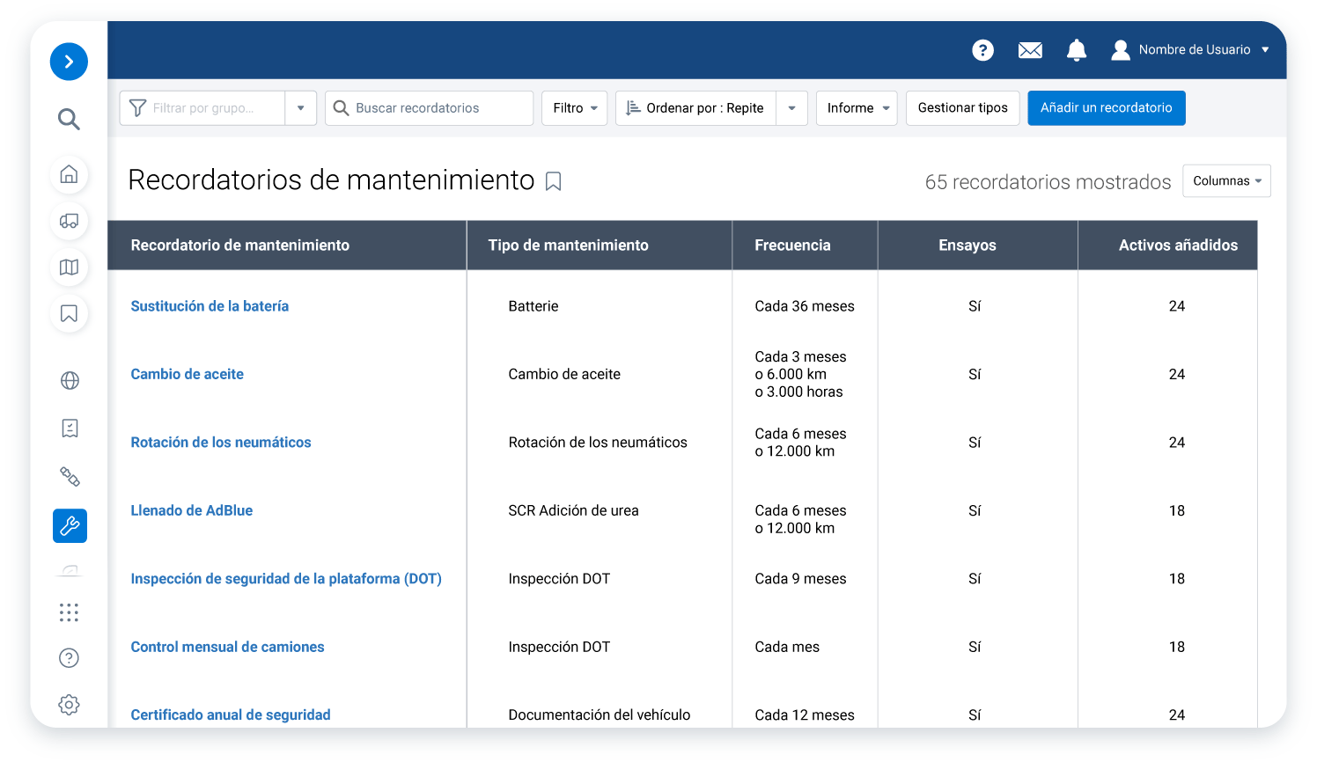Open the globe icon in the sidebar

tap(69, 380)
